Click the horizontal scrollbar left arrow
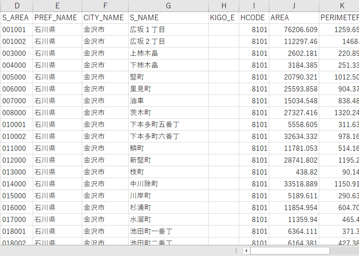The image size is (359, 256). point(246,251)
